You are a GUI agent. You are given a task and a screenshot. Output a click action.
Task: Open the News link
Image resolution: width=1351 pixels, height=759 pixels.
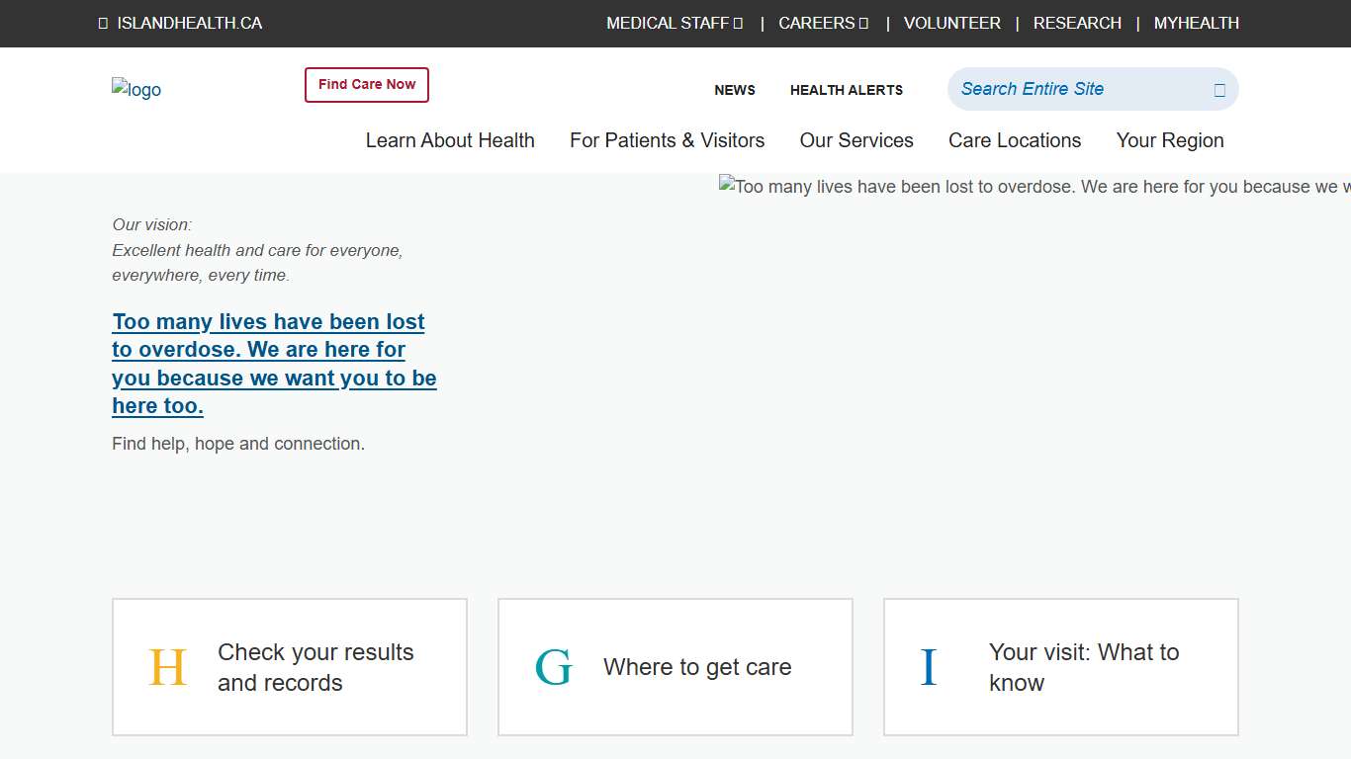click(735, 90)
